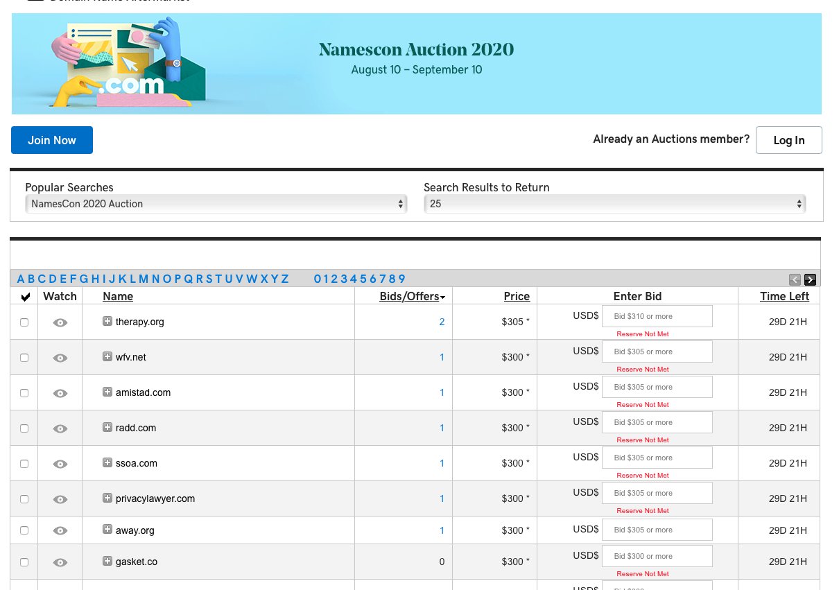Screen dimensions: 839x590
Task: Click the $305 price for therapy.org
Action: (516, 322)
